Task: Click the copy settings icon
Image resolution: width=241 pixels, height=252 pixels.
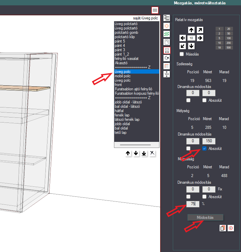Action: (223, 228)
